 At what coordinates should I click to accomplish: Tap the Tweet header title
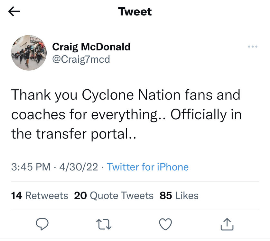click(x=135, y=12)
